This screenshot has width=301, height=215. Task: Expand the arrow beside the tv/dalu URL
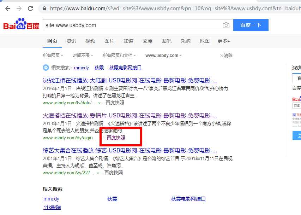click(x=99, y=103)
